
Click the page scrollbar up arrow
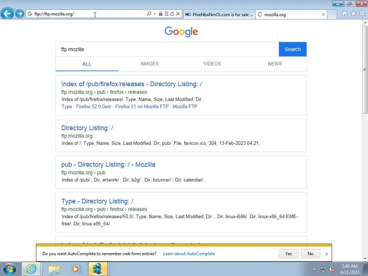coord(365,23)
